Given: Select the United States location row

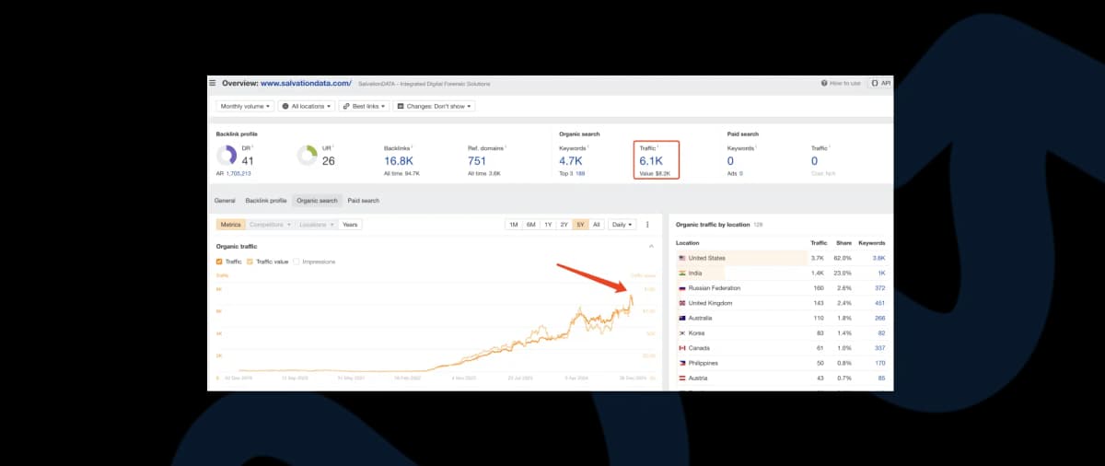Looking at the screenshot, I should click(781, 258).
